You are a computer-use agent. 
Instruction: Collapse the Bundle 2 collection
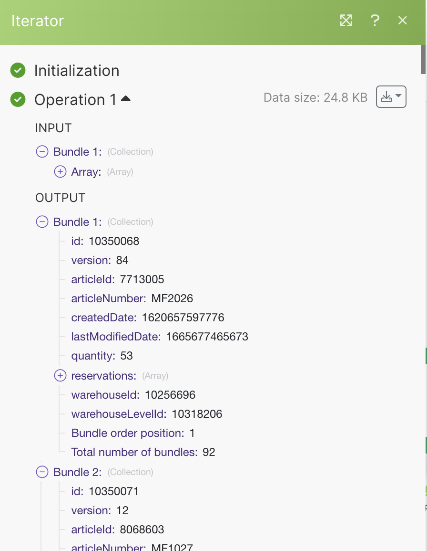click(x=42, y=472)
